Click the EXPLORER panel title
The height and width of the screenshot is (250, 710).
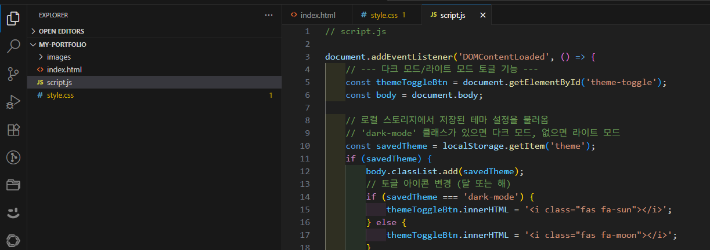[x=53, y=15]
